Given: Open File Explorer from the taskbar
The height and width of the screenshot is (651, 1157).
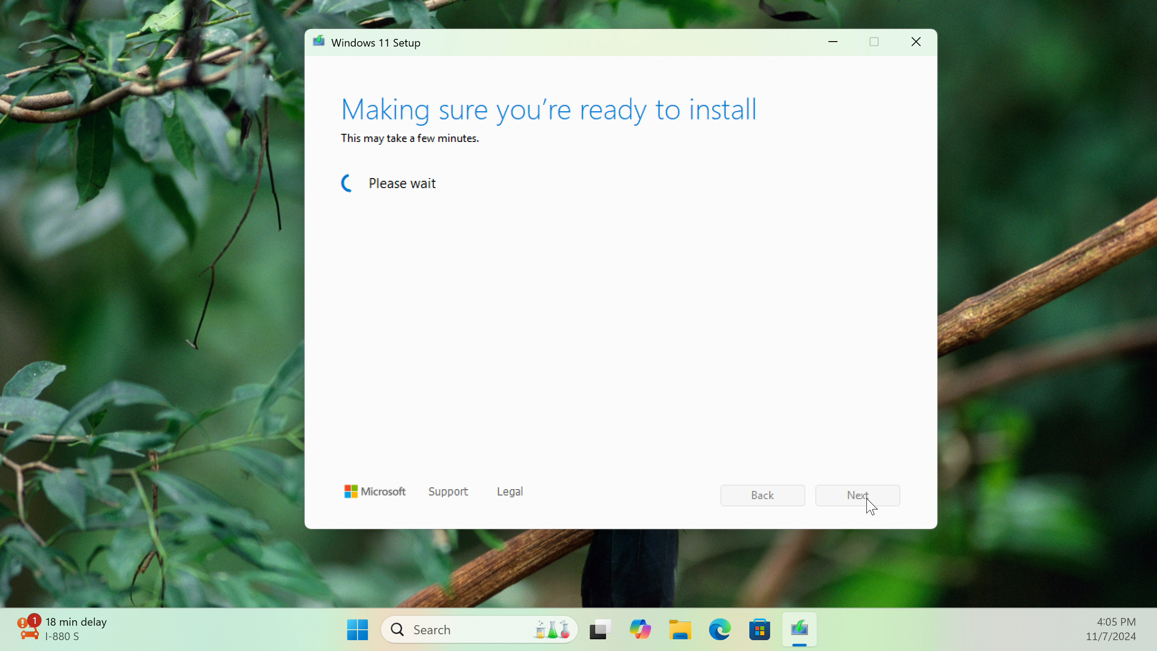Looking at the screenshot, I should click(680, 629).
